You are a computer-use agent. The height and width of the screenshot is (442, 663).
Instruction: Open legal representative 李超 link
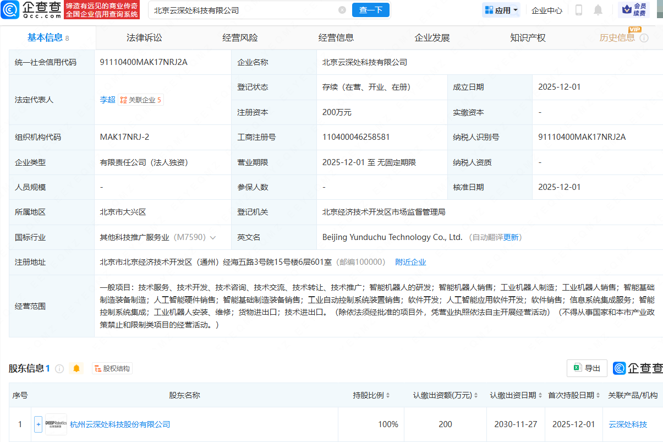(x=107, y=100)
